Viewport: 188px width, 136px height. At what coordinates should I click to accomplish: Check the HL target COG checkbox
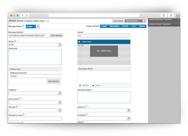coord(79,46)
